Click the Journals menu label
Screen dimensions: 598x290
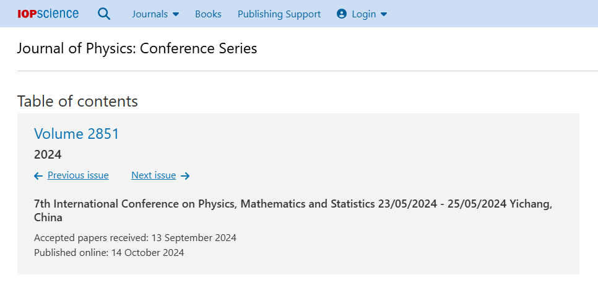[x=150, y=14]
